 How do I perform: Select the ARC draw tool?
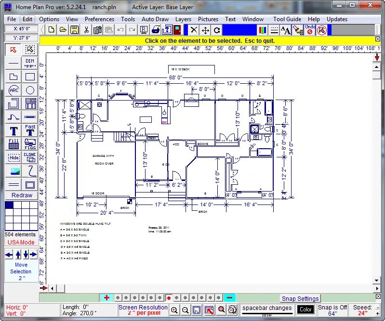point(13,90)
